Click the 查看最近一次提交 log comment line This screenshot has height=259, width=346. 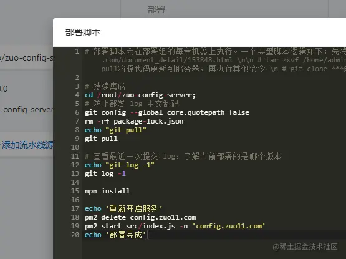coord(183,156)
